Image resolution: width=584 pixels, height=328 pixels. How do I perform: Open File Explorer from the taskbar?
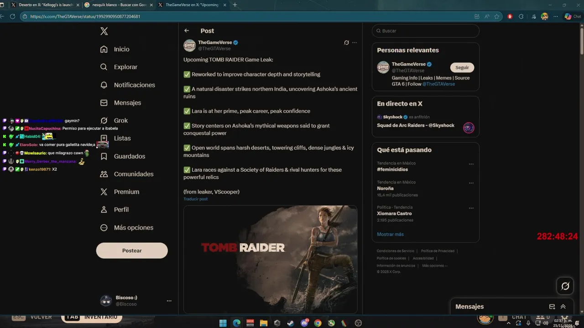point(263,323)
